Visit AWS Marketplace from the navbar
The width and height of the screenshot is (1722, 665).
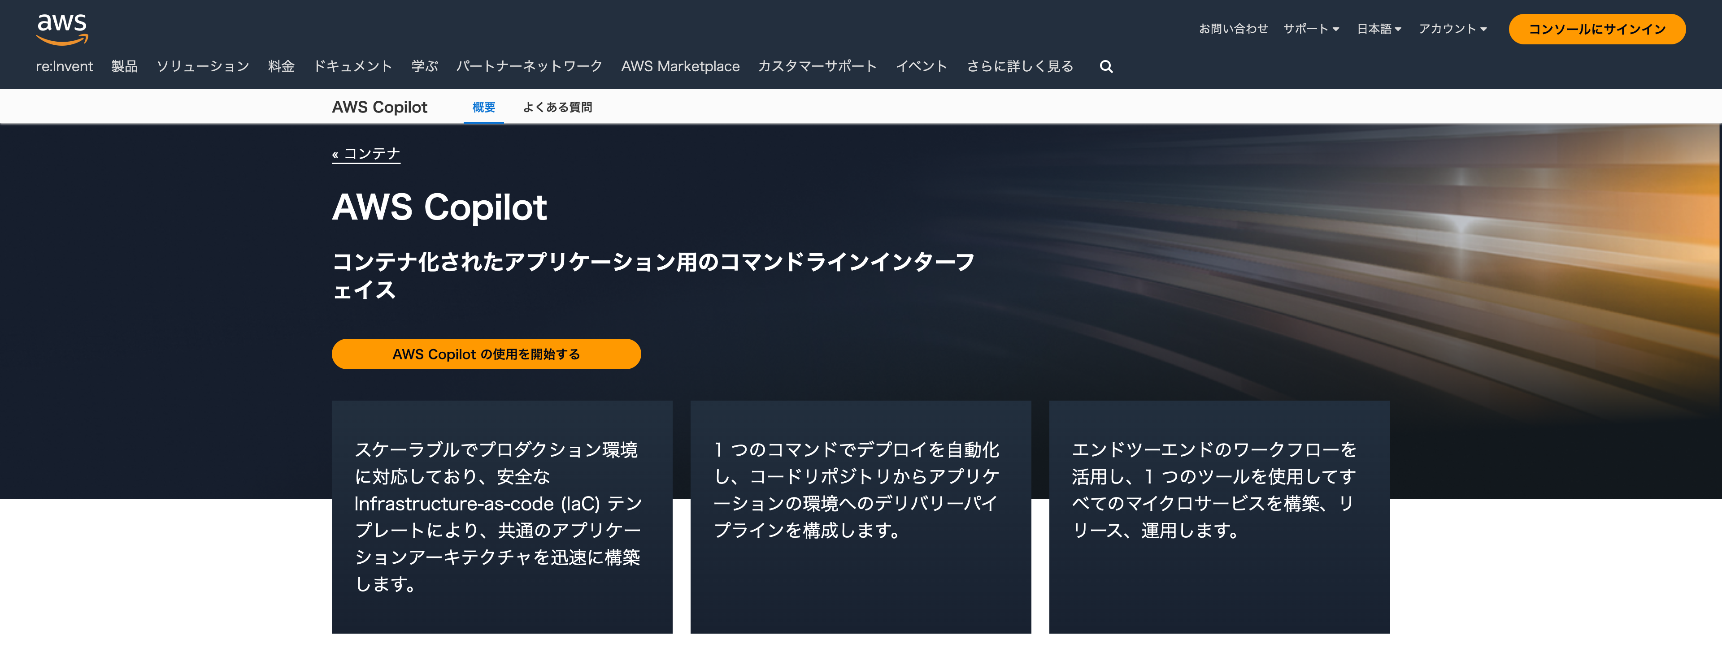[x=680, y=66]
